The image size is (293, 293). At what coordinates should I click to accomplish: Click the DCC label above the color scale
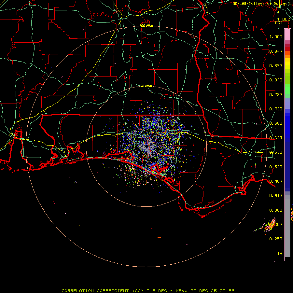[x=286, y=20]
